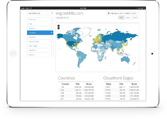167x119 pixels.
Task: Open the date range picker dropdown
Action: click(123, 13)
